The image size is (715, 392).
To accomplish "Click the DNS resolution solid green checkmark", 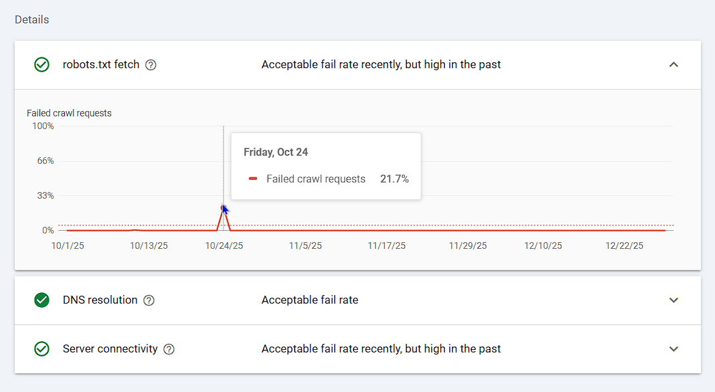I will click(x=41, y=300).
